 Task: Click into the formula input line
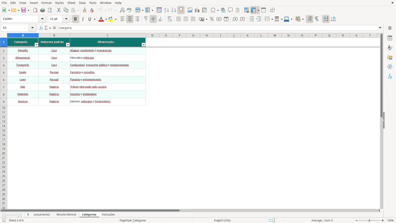pyautogui.click(x=218, y=28)
